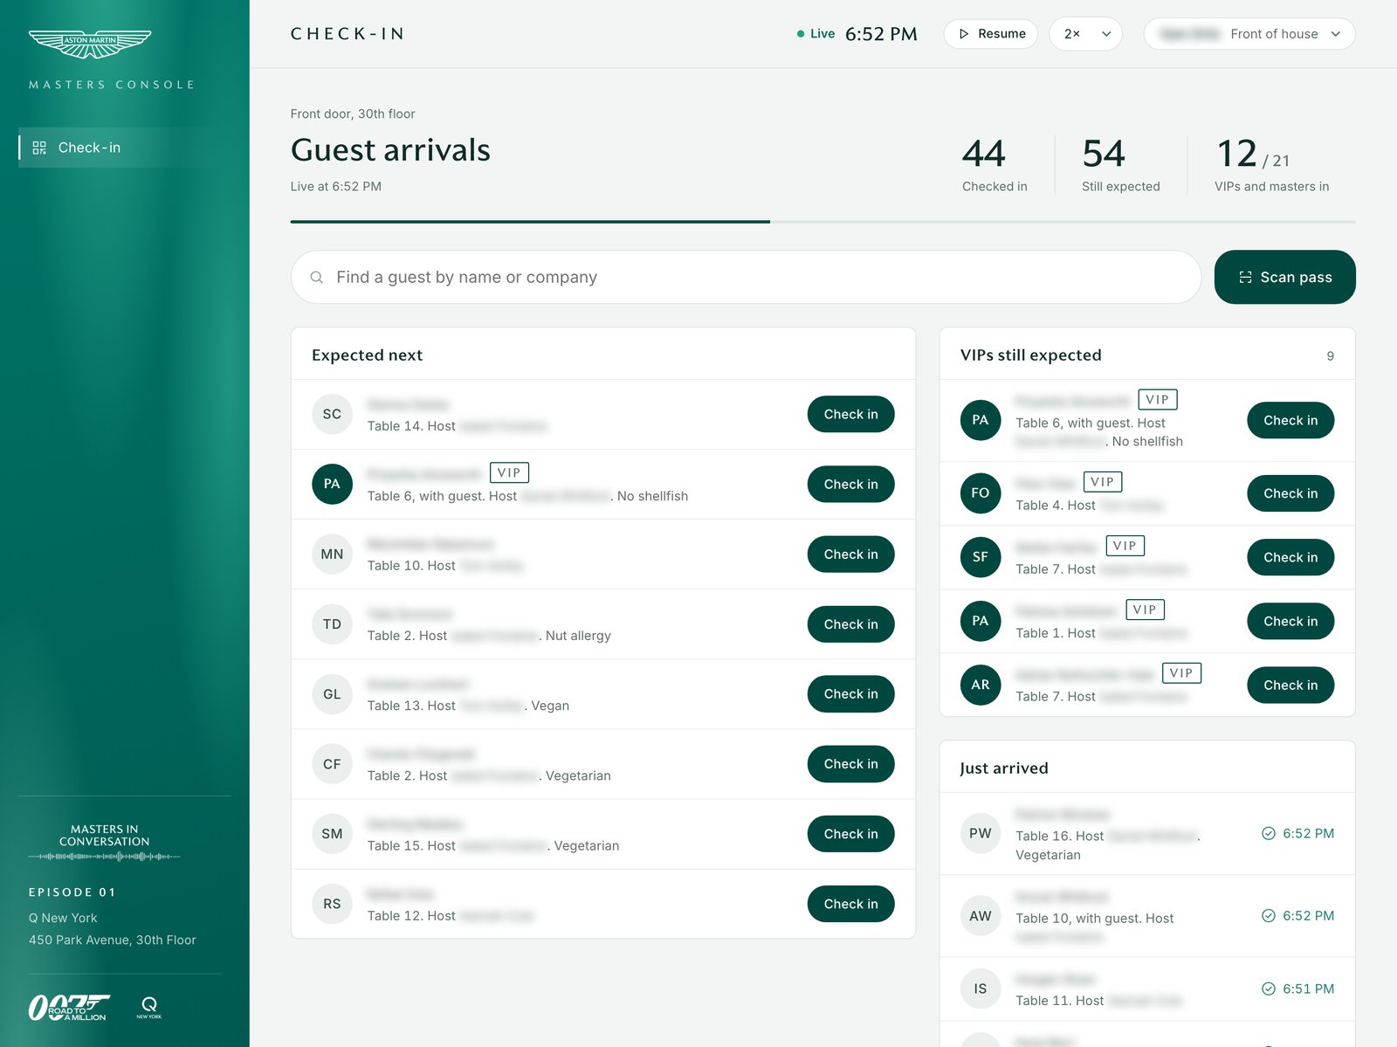Viewport: 1397px width, 1047px height.
Task: Check in AR VIP at Table 7
Action: 1290,685
